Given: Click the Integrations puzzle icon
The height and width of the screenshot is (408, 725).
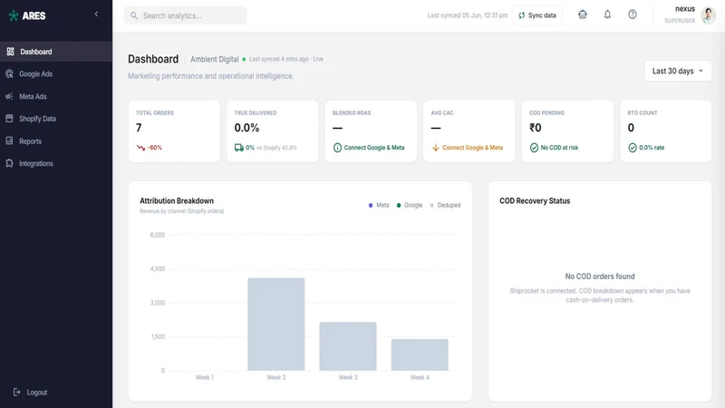Looking at the screenshot, I should pyautogui.click(x=9, y=163).
